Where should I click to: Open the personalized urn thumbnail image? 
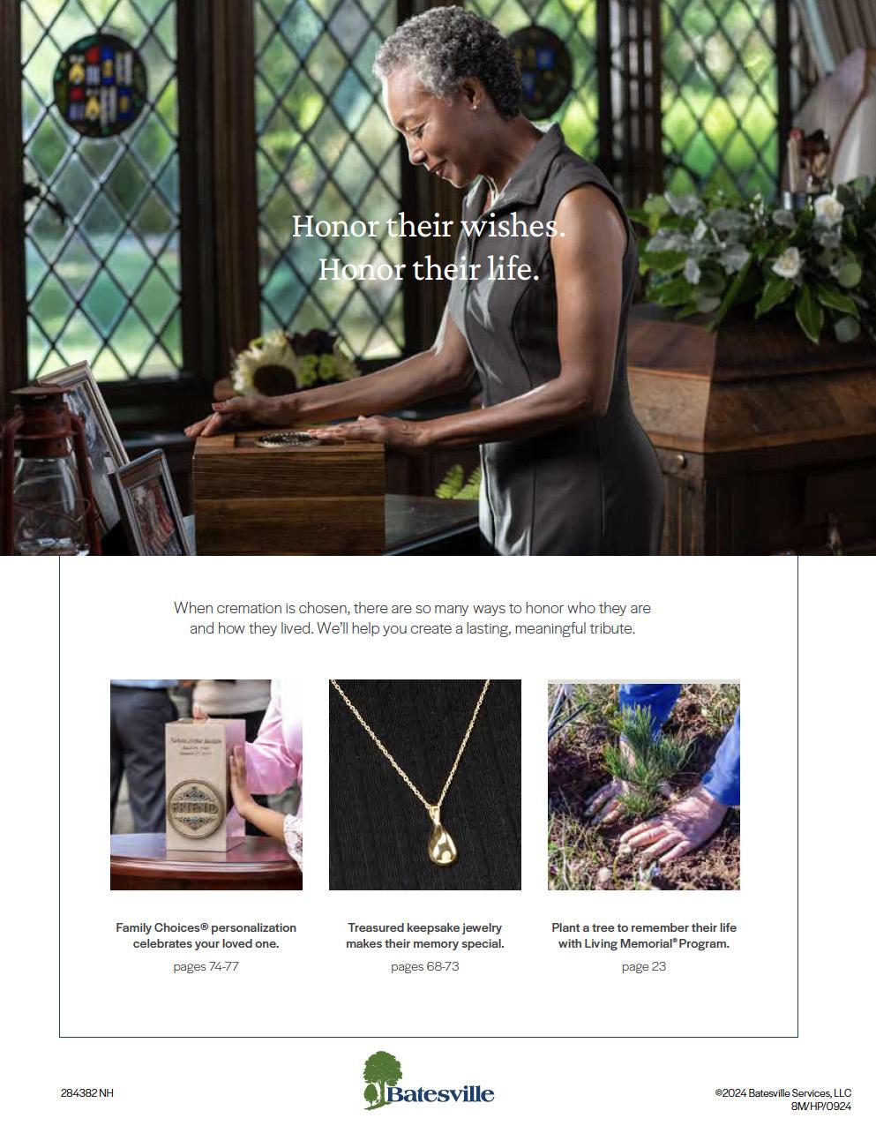pyautogui.click(x=206, y=784)
